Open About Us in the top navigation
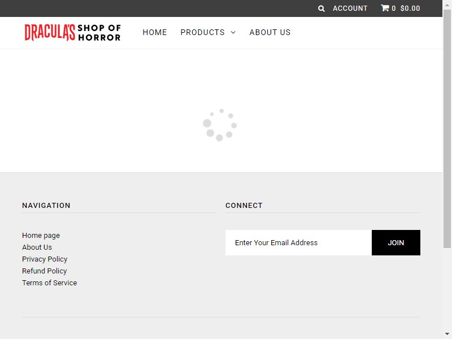The height and width of the screenshot is (339, 452). (270, 32)
